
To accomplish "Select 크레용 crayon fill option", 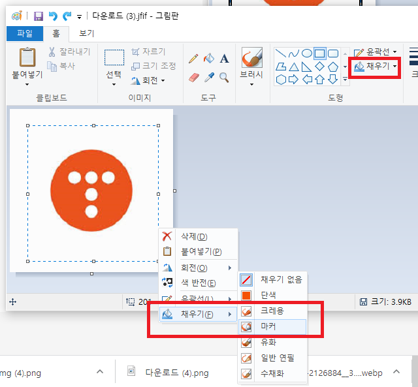I will point(273,311).
